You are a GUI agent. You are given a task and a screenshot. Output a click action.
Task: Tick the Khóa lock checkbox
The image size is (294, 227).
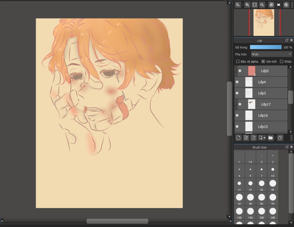(x=281, y=62)
